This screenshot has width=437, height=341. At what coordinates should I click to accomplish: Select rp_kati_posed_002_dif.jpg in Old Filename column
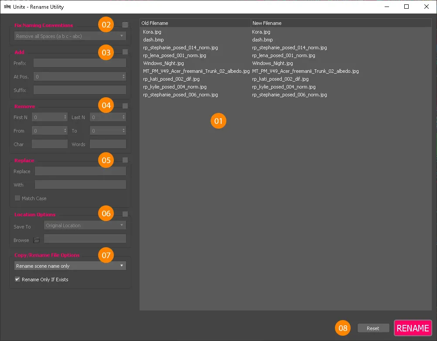(171, 79)
